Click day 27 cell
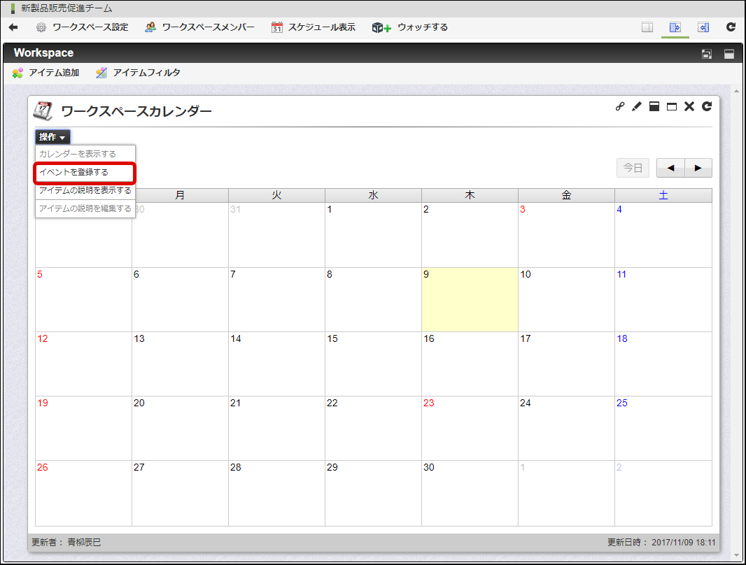 (x=180, y=493)
